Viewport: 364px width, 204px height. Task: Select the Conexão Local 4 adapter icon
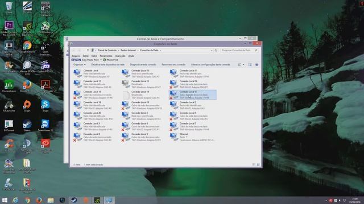[x=173, y=116]
